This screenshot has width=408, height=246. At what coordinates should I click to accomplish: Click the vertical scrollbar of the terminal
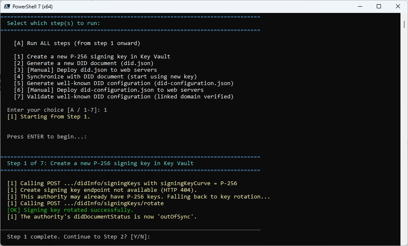[x=405, y=125]
